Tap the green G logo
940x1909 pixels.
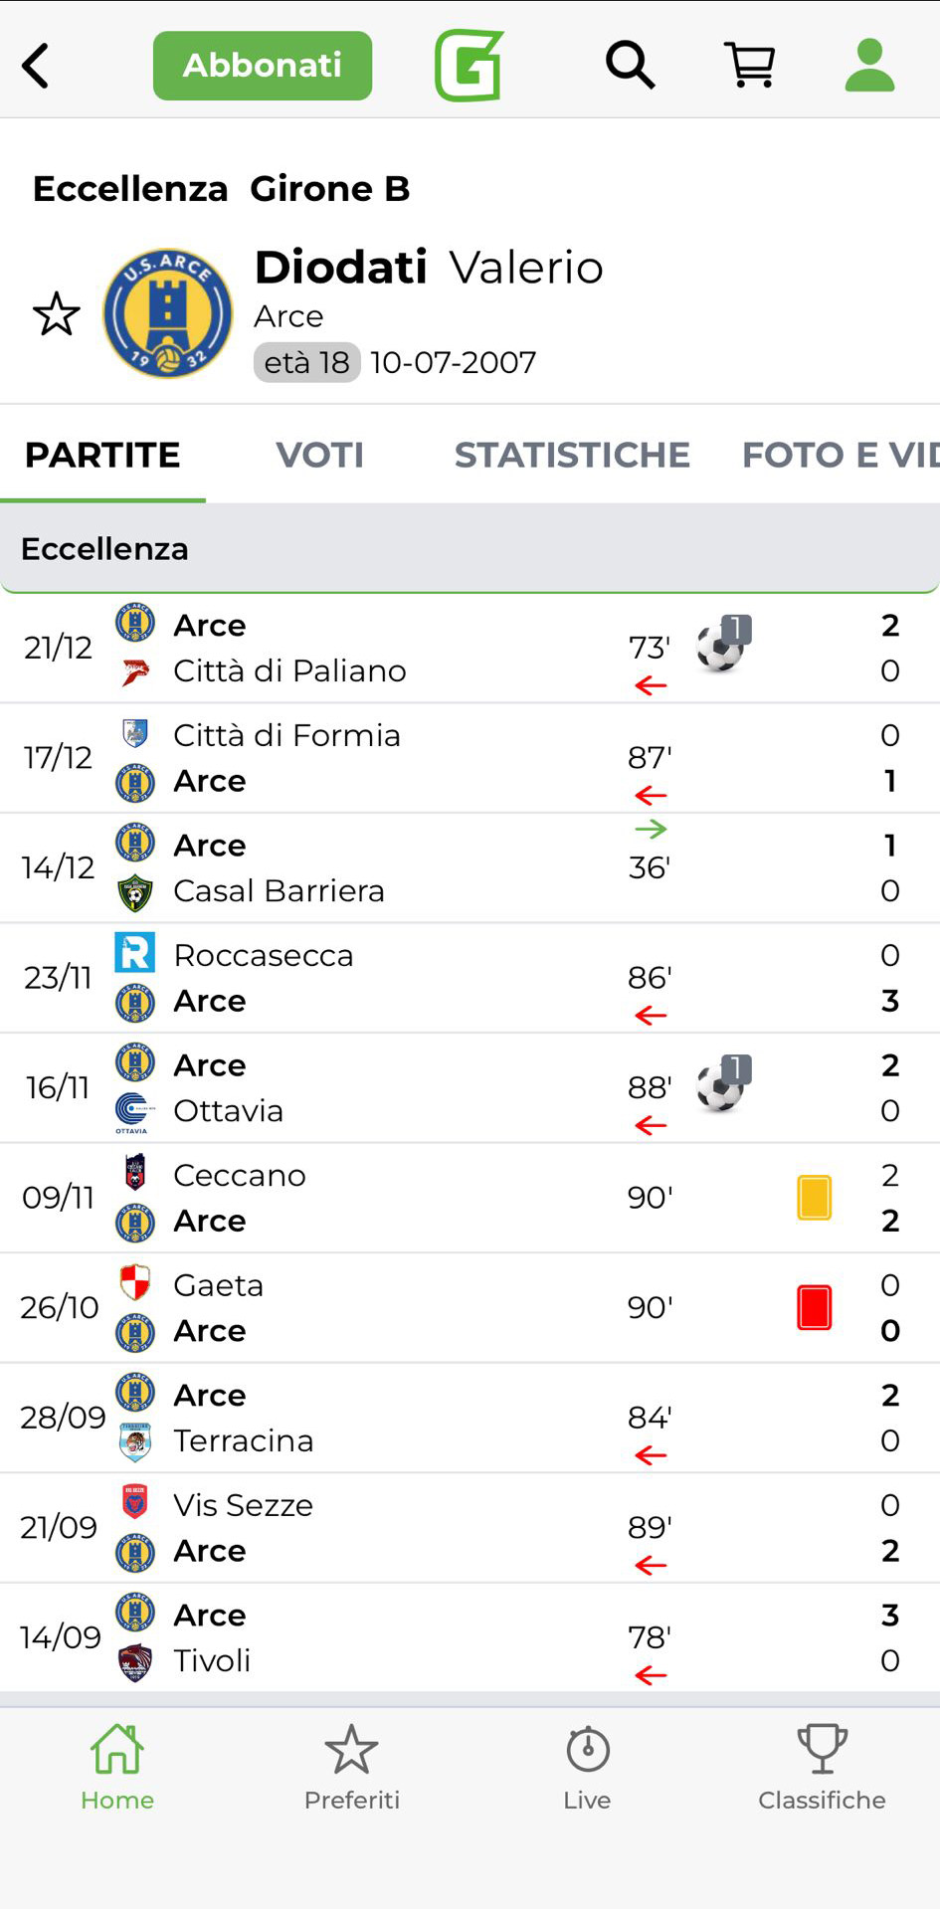point(469,66)
